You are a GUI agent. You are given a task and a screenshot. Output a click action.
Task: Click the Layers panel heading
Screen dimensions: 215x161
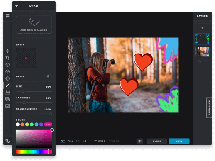pyautogui.click(x=202, y=16)
